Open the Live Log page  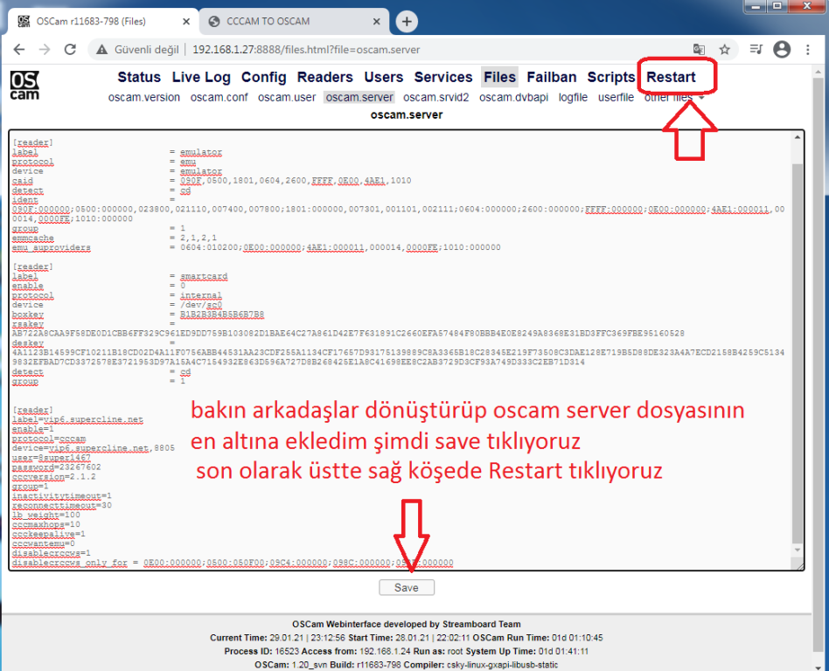pyautogui.click(x=201, y=77)
